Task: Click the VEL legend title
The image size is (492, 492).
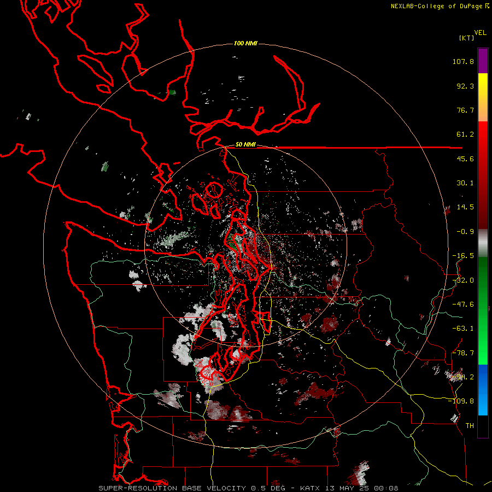Action: [x=480, y=33]
